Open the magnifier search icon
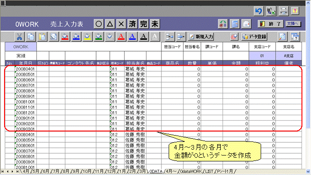The height and width of the screenshot is (175, 311). pos(282,37)
